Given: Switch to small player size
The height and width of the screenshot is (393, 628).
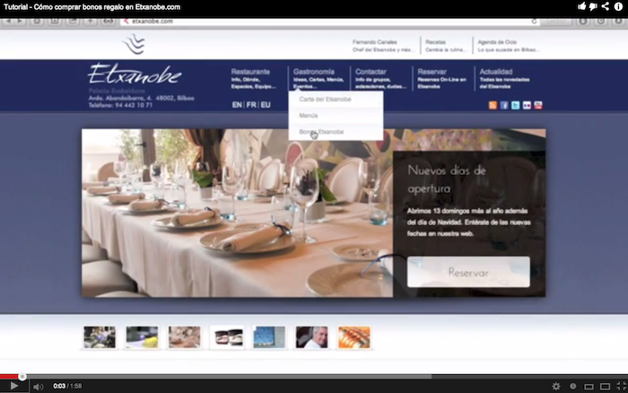Looking at the screenshot, I should coord(589,387).
